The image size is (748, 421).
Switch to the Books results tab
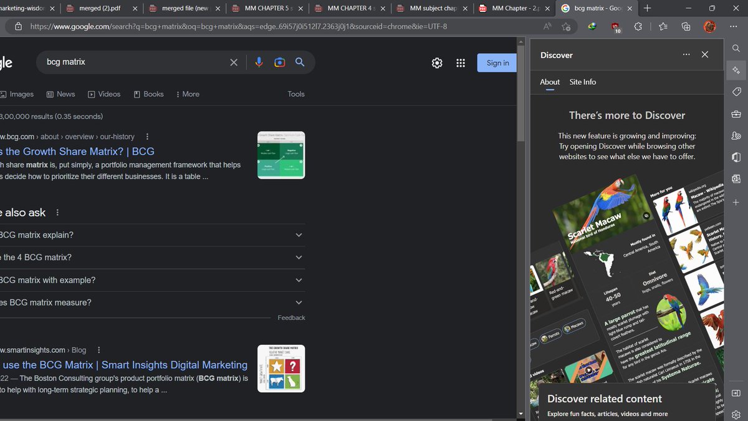pyautogui.click(x=148, y=94)
